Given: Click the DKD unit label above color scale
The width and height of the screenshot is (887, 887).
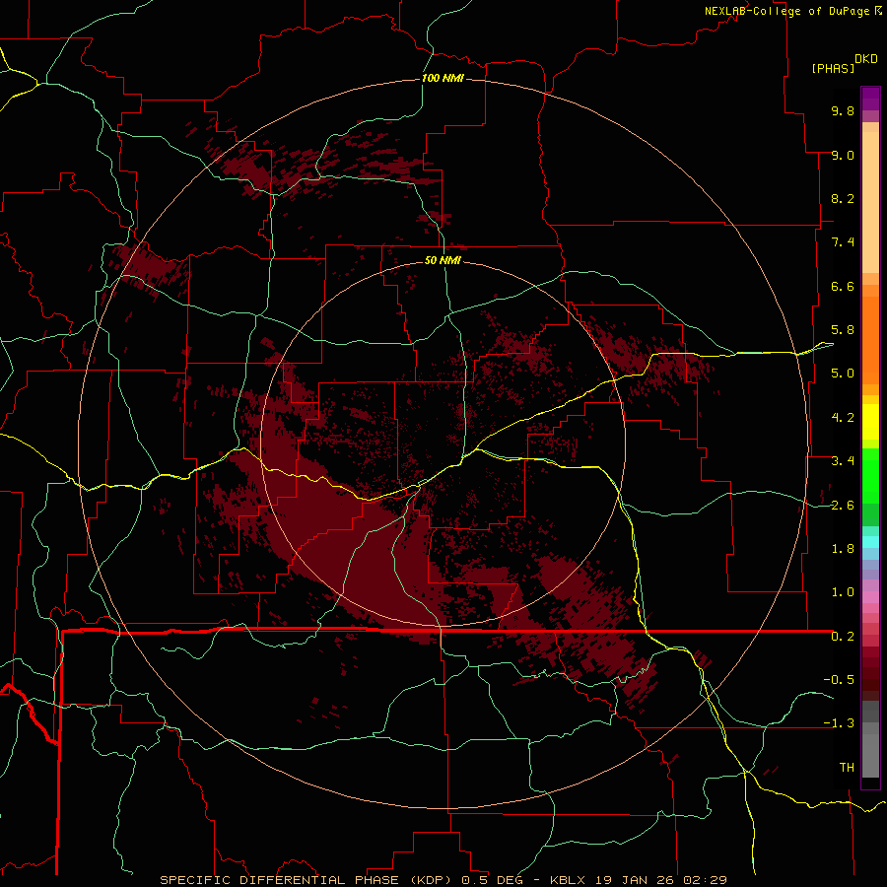Looking at the screenshot, I should tap(866, 59).
